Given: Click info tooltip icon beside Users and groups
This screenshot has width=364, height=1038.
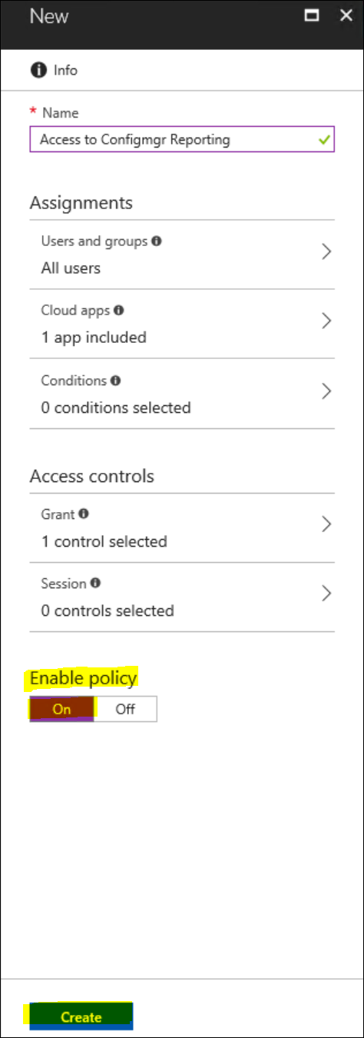Looking at the screenshot, I should (x=157, y=241).
